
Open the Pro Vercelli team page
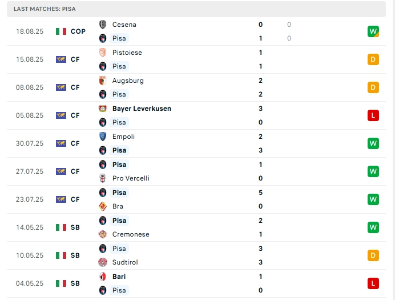(131, 178)
